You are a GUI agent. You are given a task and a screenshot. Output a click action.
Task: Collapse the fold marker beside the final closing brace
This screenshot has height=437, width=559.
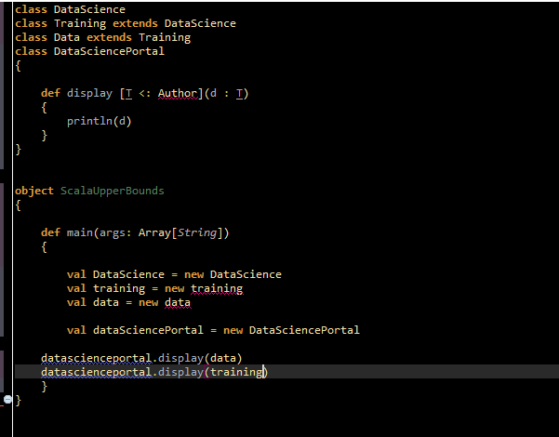(7, 399)
